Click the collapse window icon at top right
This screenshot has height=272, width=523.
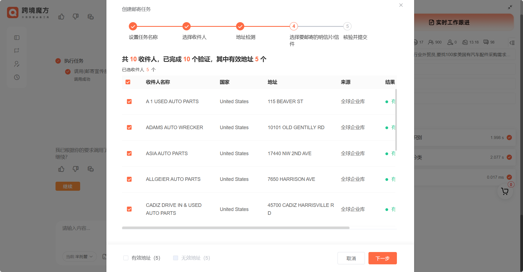pos(510,7)
